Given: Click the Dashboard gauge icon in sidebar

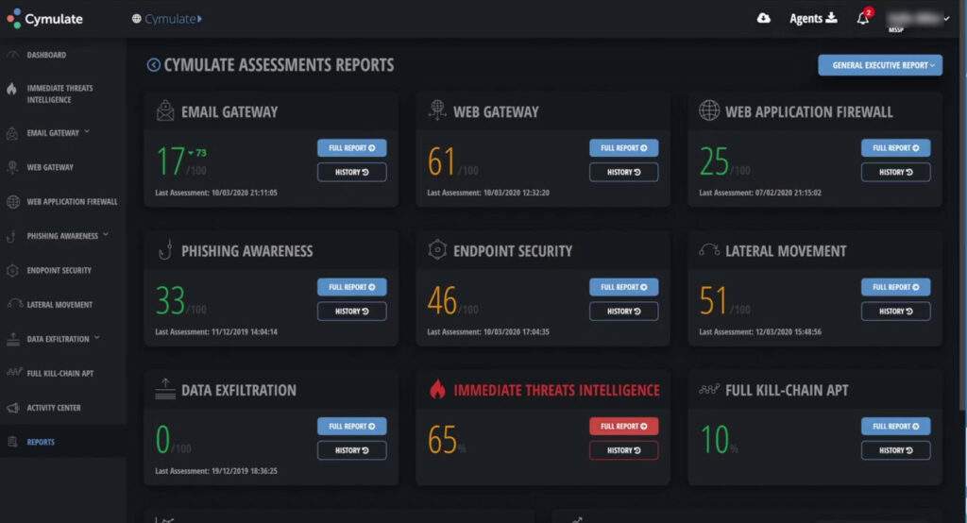Looking at the screenshot, I should [12, 55].
